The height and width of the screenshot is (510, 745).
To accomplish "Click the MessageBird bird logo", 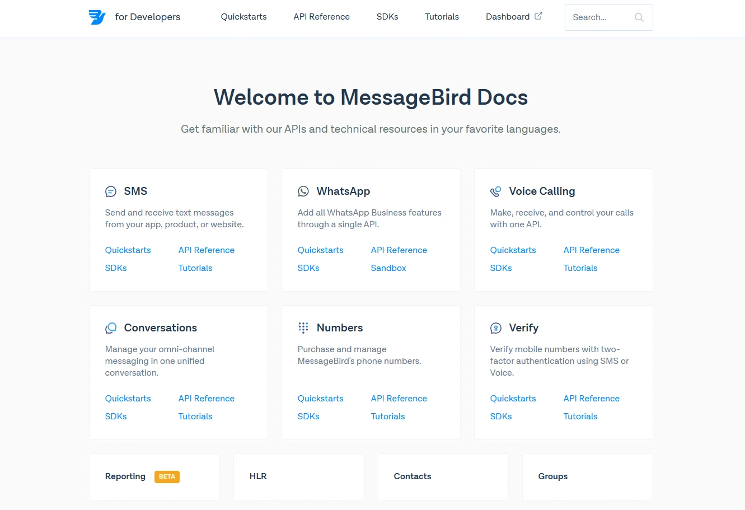I will tap(97, 17).
